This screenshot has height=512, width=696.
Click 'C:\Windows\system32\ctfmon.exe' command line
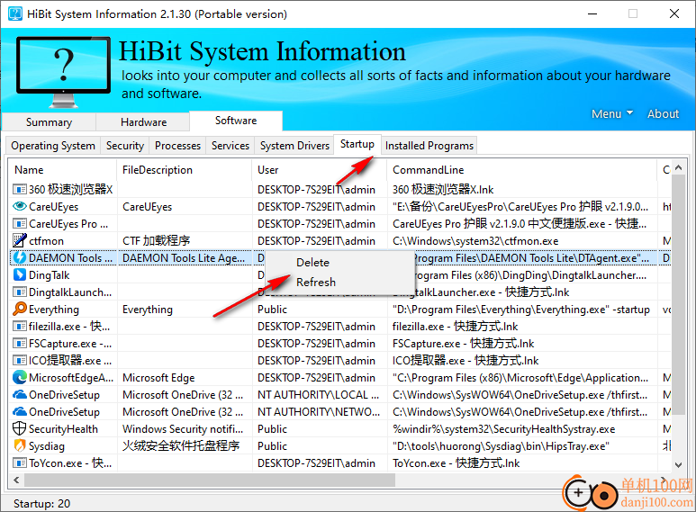(x=475, y=241)
